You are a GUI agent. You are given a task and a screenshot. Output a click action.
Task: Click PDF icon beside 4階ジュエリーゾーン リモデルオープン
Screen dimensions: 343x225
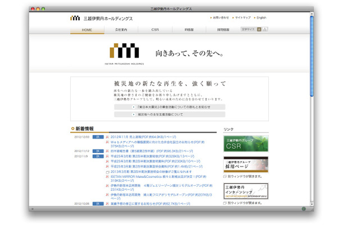(x=107, y=186)
